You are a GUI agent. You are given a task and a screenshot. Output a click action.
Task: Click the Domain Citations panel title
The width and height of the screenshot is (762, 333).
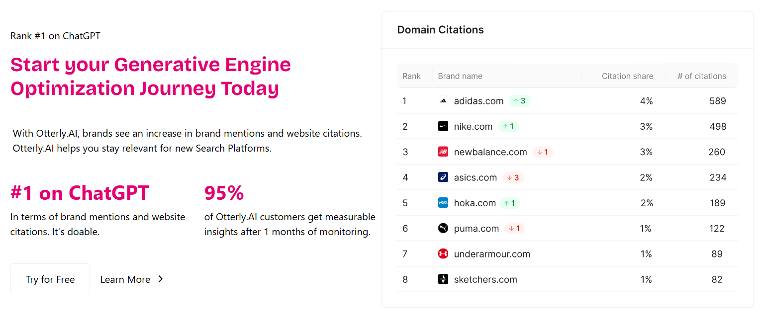point(440,30)
